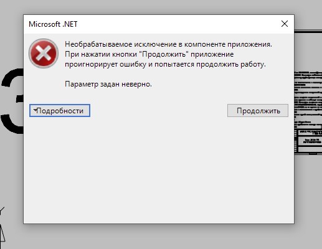
Task: Expand error details via Подробности button
Action: (60, 111)
